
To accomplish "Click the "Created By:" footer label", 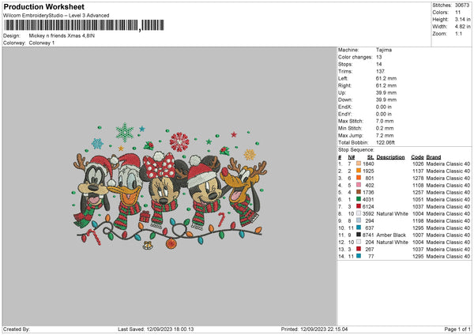I will click(17, 329).
